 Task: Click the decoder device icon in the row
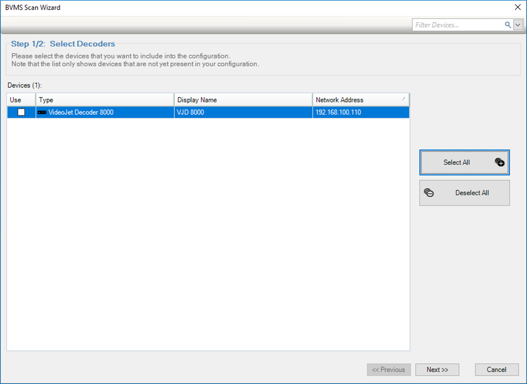coord(42,112)
